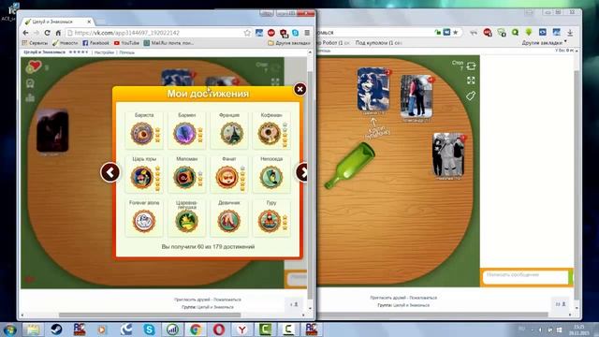Open Новости bookmark

[x=65, y=43]
